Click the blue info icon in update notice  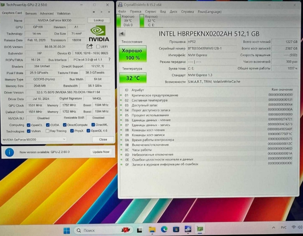tap(9, 152)
